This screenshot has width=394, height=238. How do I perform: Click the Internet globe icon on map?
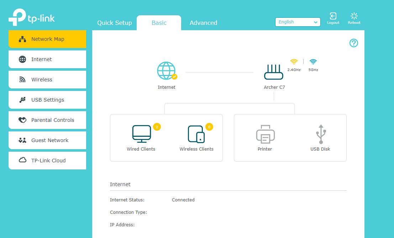(x=167, y=71)
